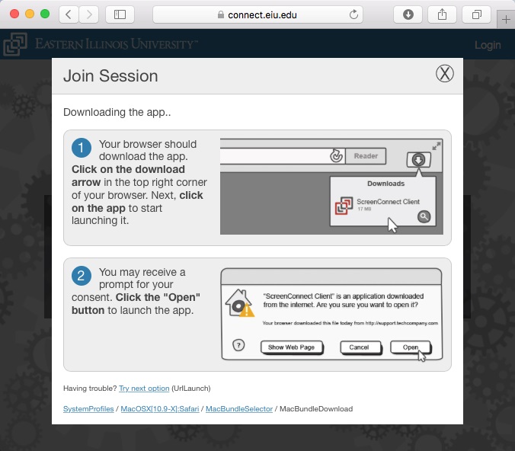The height and width of the screenshot is (451, 515).
Task: Click the Safari forward navigation arrow
Action: point(89,14)
